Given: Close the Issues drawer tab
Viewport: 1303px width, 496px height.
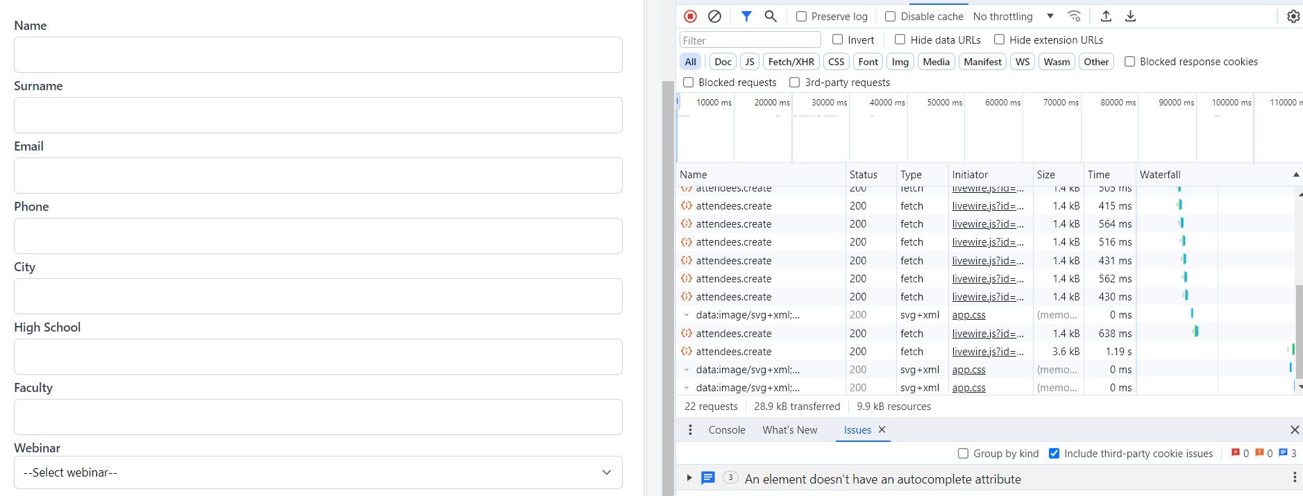Looking at the screenshot, I should click(882, 430).
